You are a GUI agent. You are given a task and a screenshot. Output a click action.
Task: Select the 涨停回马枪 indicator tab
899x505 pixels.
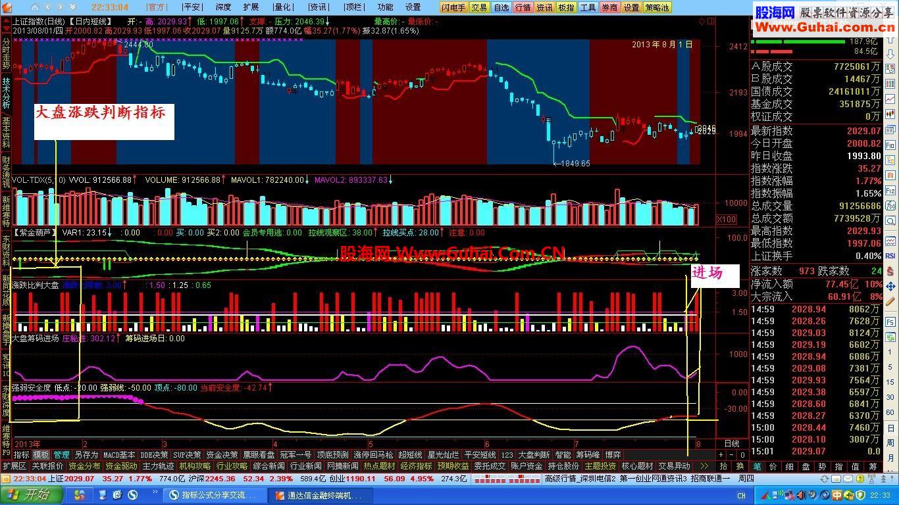click(x=373, y=454)
